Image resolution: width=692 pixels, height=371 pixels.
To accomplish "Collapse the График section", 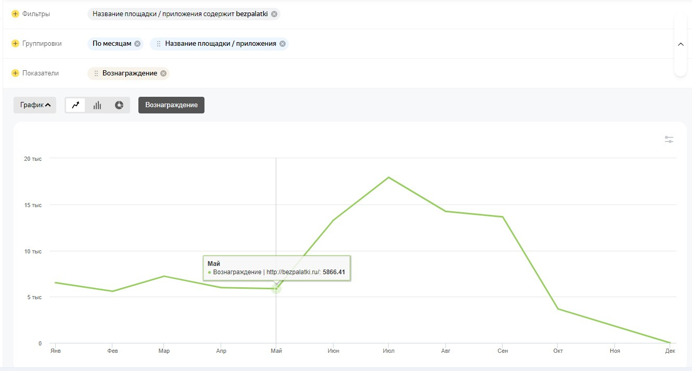I will pos(35,105).
